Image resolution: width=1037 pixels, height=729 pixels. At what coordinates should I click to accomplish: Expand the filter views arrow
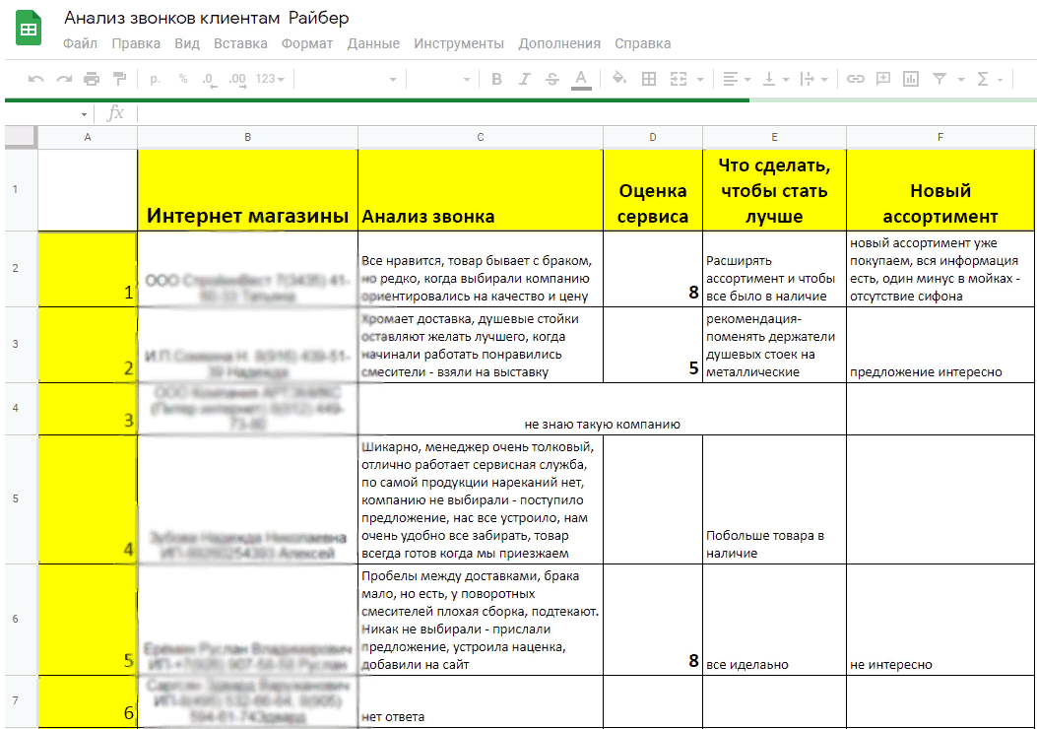point(961,80)
